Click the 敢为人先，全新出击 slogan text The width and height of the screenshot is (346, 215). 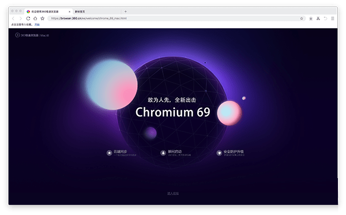pos(172,100)
